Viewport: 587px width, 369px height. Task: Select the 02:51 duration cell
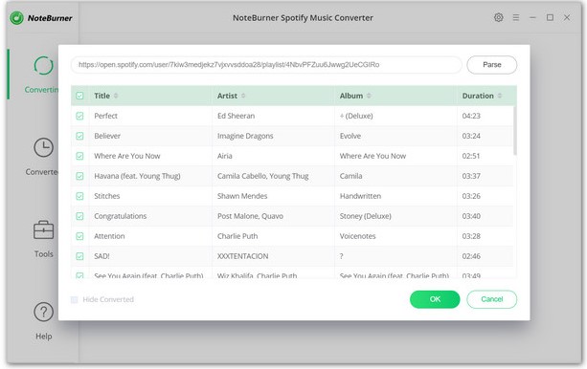coord(485,156)
